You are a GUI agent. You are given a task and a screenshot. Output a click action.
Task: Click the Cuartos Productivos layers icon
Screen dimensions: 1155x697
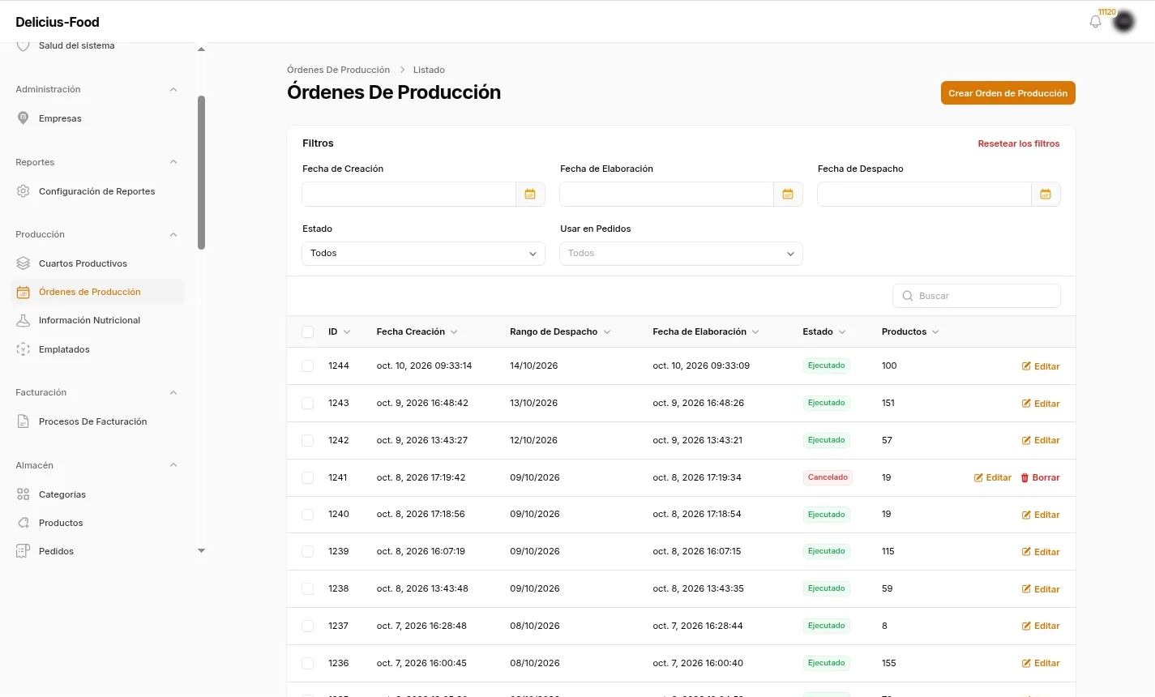24,263
